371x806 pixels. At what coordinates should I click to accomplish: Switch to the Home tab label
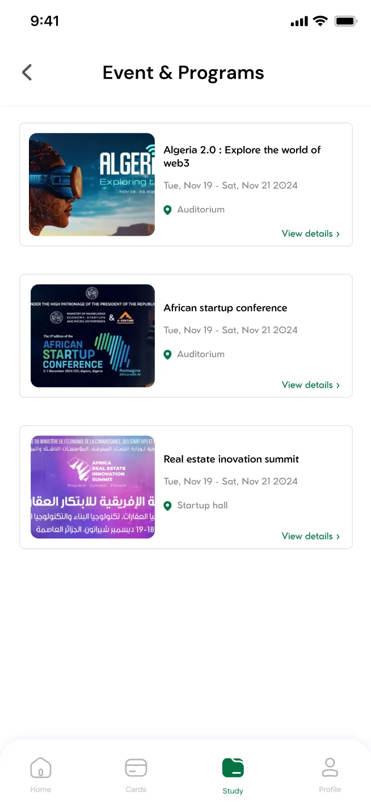click(x=41, y=790)
